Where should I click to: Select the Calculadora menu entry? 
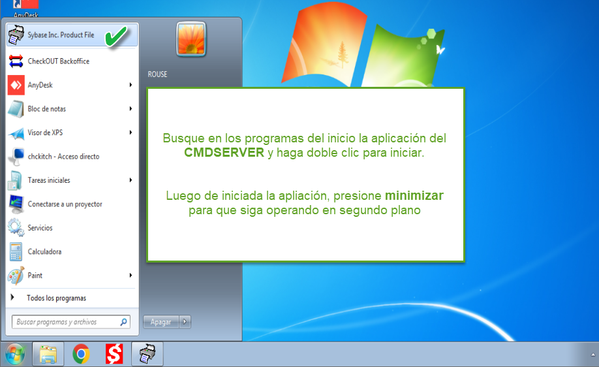point(72,251)
